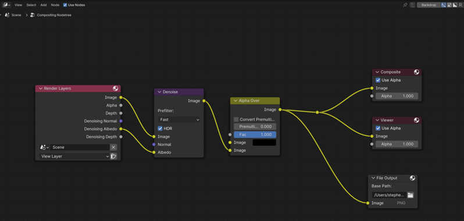Adjust the blue Fac slider
Screen dimensions: 464x221
255,134
